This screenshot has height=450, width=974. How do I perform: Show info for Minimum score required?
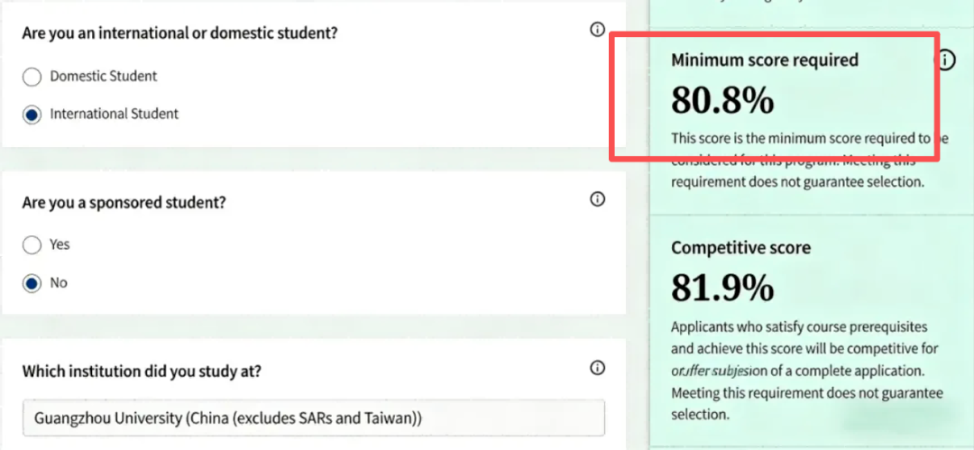[x=944, y=60]
